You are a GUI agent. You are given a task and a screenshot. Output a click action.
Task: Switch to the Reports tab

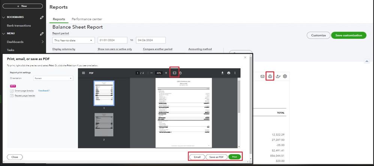coord(59,19)
